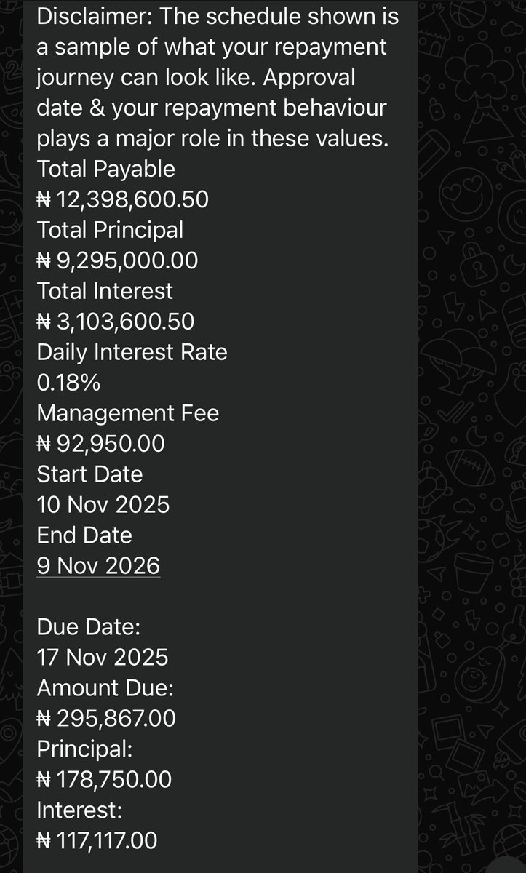The width and height of the screenshot is (526, 873).
Task: Tap the Management Fee value ₦92,950.00
Action: click(x=100, y=443)
